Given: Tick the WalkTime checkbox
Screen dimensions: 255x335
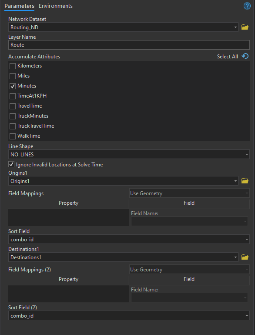Looking at the screenshot, I should click(13, 136).
